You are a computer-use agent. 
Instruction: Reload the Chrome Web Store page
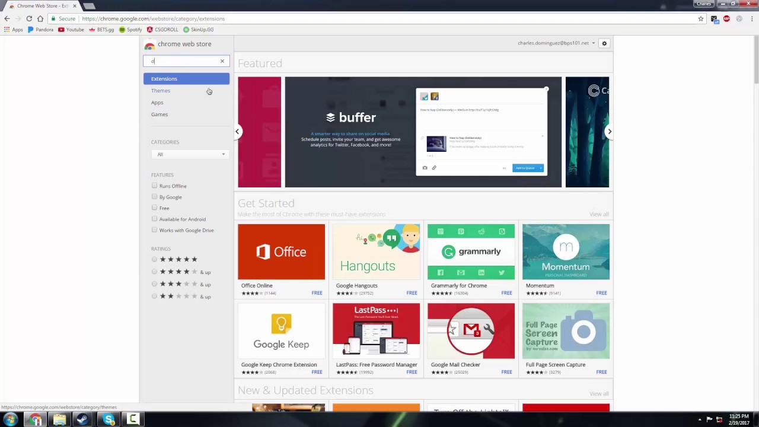(x=29, y=18)
